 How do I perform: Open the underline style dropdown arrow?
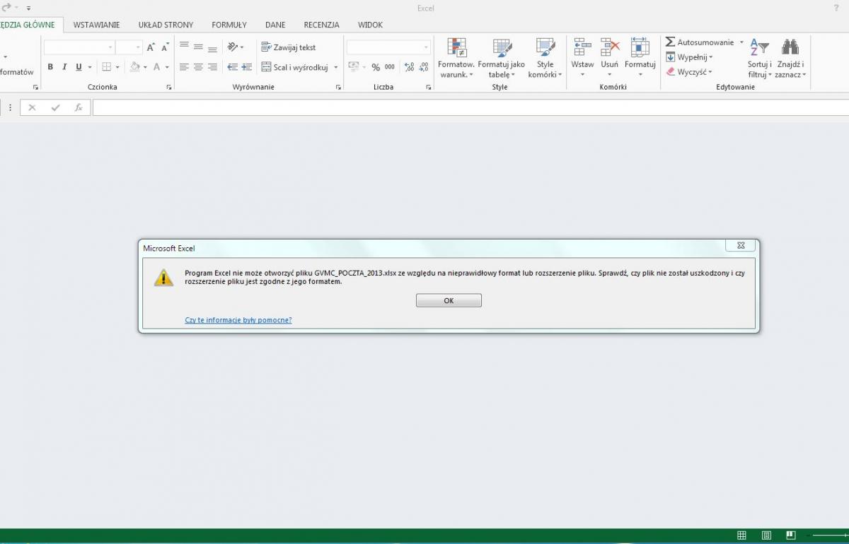[x=89, y=68]
